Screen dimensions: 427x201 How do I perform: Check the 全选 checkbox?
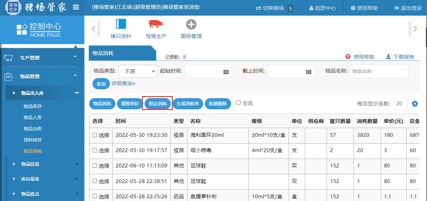[239, 103]
